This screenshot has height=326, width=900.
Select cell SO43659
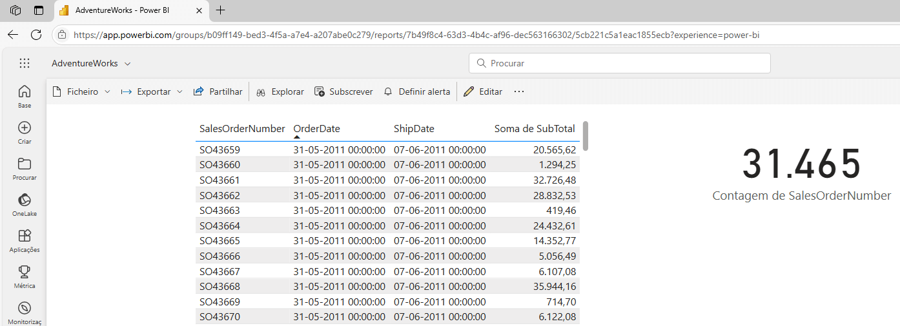pos(220,149)
